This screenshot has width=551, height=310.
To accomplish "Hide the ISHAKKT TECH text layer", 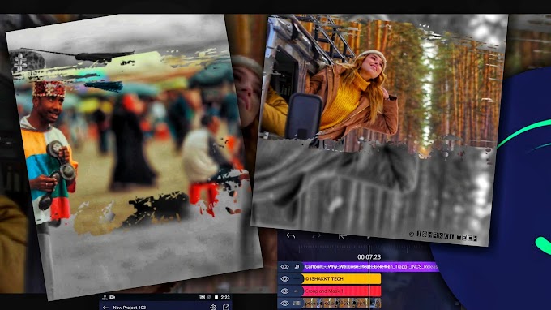I will pos(284,278).
